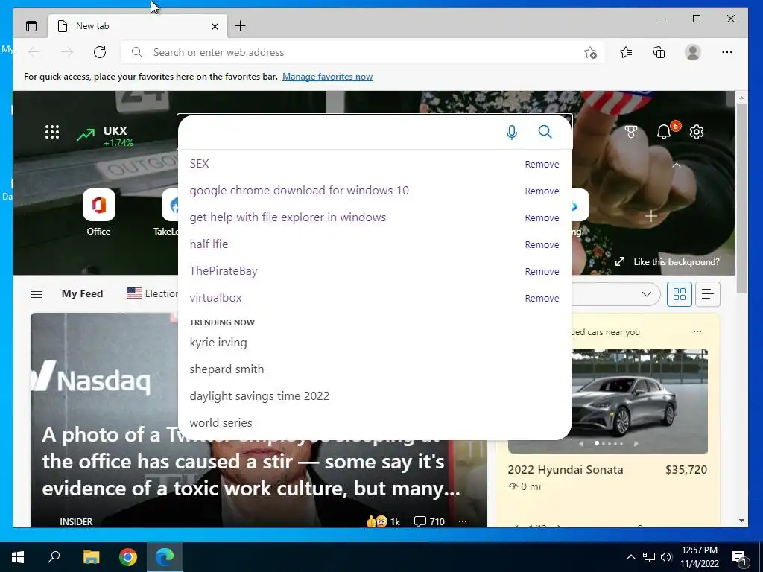The width and height of the screenshot is (763, 572).
Task: Open the Nasdaq Twitter news article
Action: tap(250, 462)
